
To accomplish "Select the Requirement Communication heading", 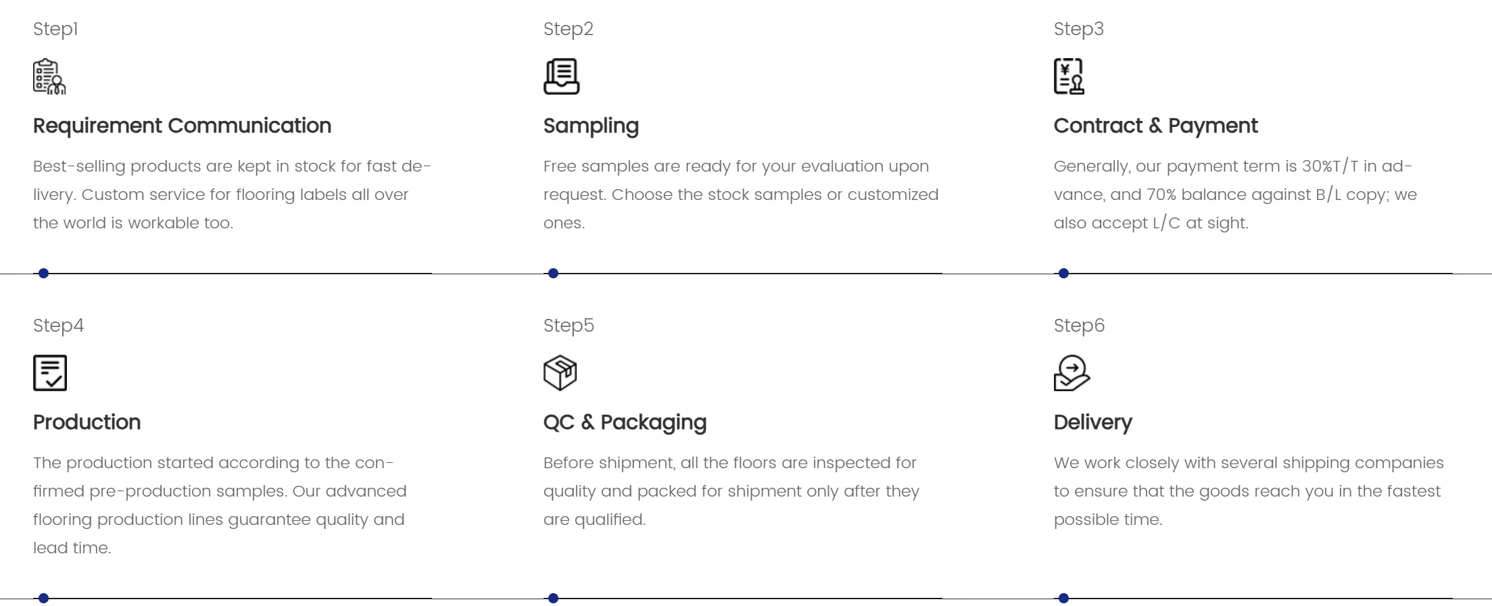I will pyautogui.click(x=182, y=126).
